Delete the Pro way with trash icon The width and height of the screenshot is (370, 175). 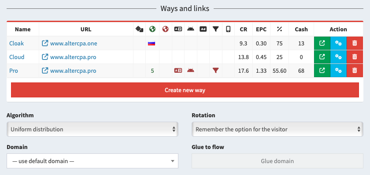(x=355, y=71)
